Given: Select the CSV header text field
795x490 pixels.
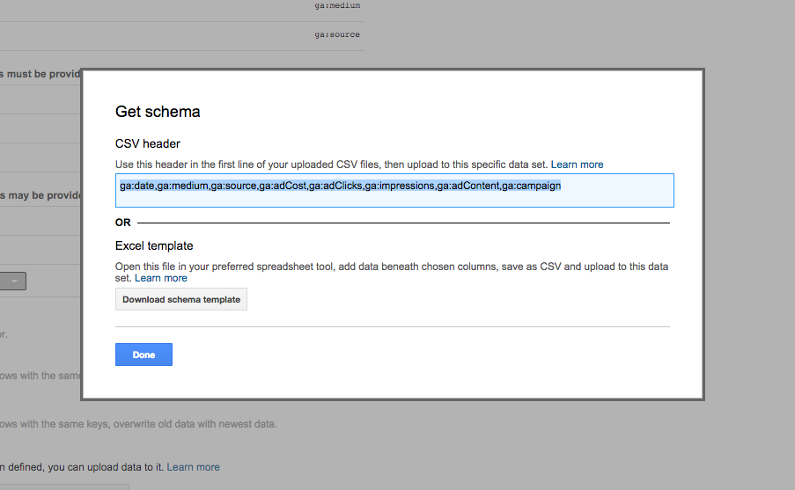Looking at the screenshot, I should (394, 191).
